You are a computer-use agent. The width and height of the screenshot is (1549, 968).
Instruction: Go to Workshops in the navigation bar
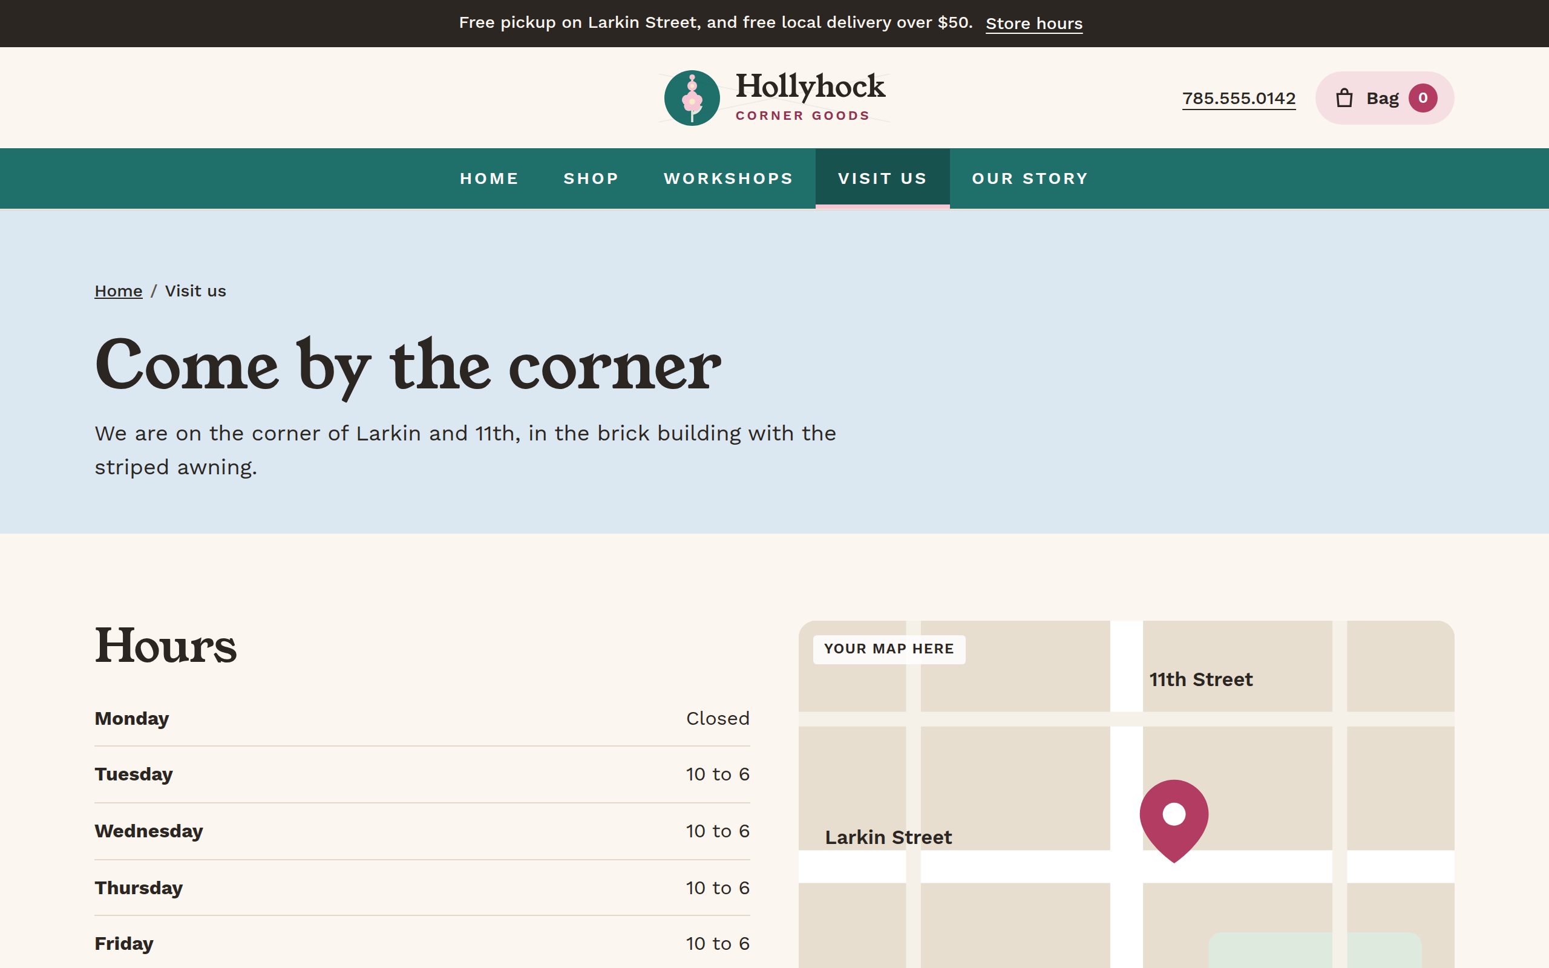pos(729,178)
